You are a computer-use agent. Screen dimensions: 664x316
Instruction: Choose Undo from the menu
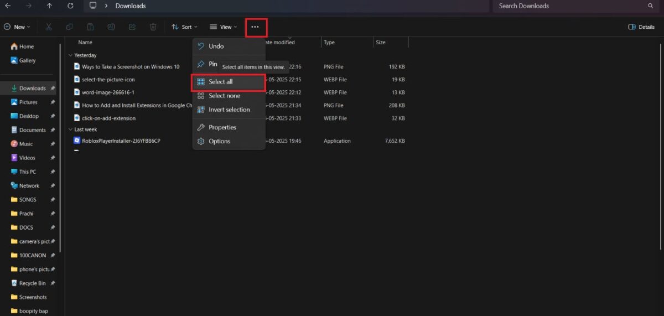[229, 46]
